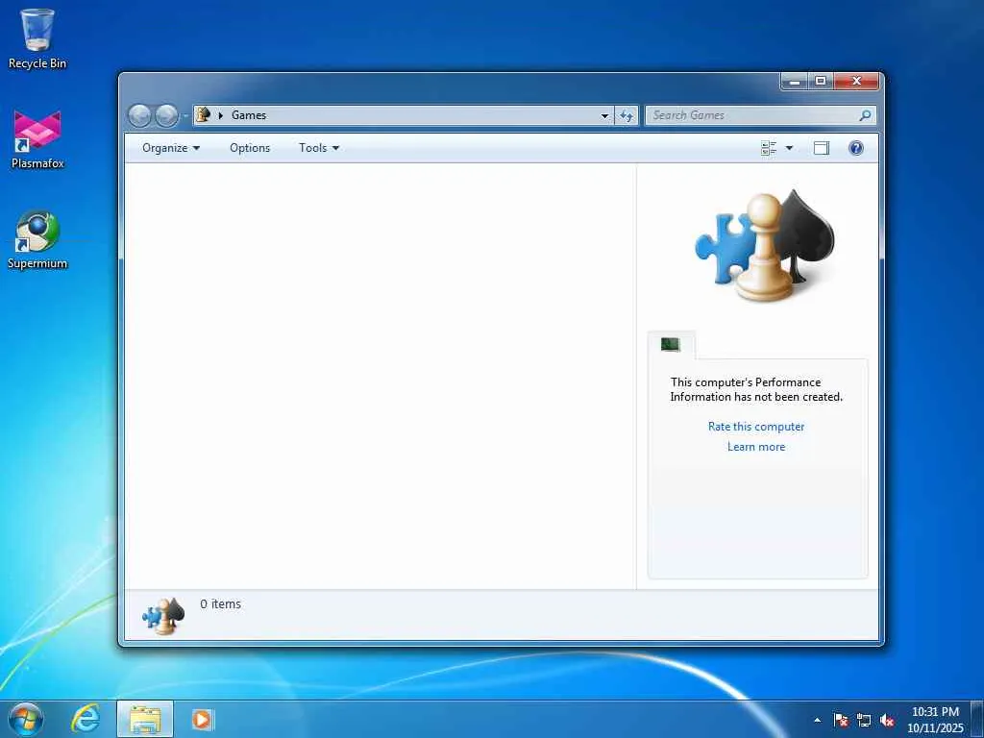Show hidden tray icons arrow
Image resolution: width=984 pixels, height=738 pixels.
[x=817, y=720]
